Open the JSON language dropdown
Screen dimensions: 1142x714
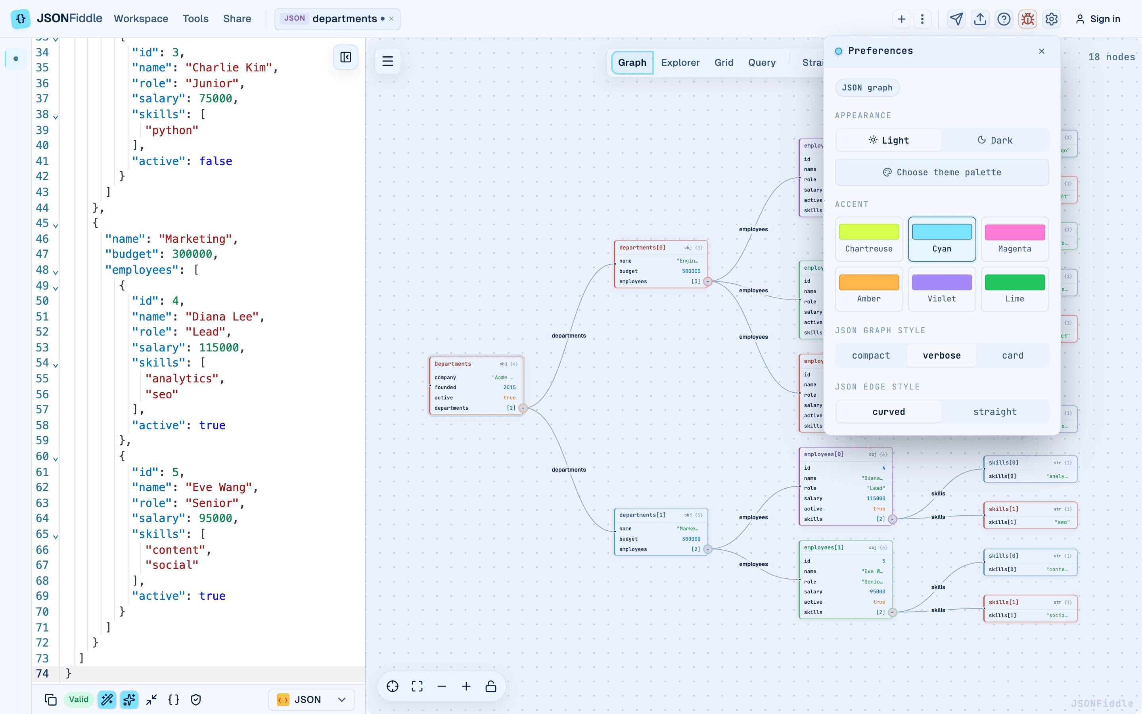311,699
